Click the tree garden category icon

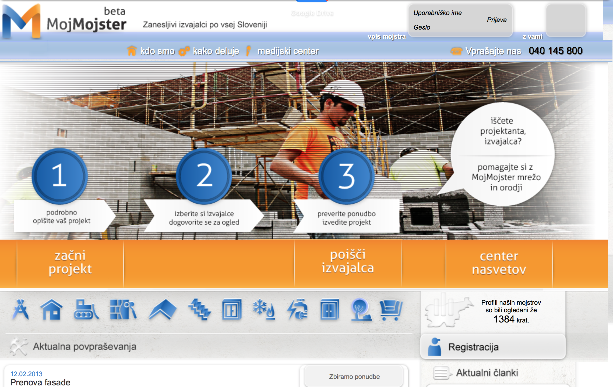tap(361, 310)
